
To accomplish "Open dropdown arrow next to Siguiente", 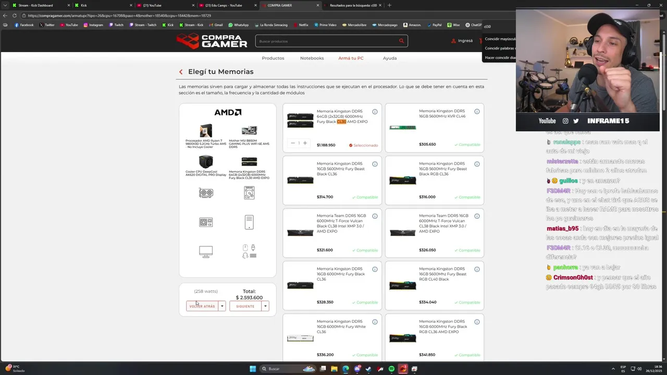I will (x=265, y=306).
